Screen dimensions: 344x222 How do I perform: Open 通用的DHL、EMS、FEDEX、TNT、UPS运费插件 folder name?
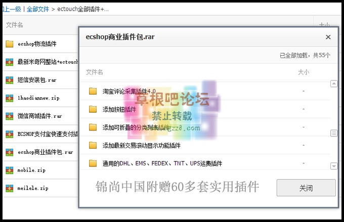tap(162, 163)
